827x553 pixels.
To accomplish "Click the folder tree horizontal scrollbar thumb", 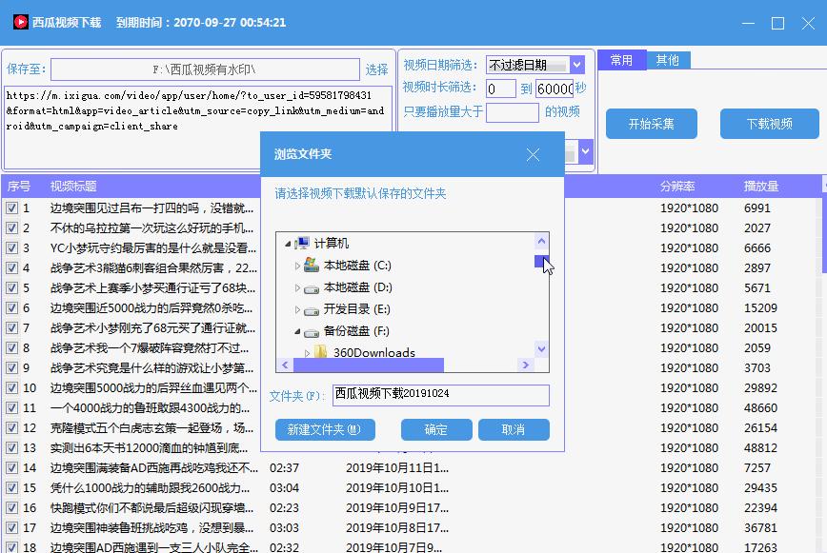I will pyautogui.click(x=368, y=365).
